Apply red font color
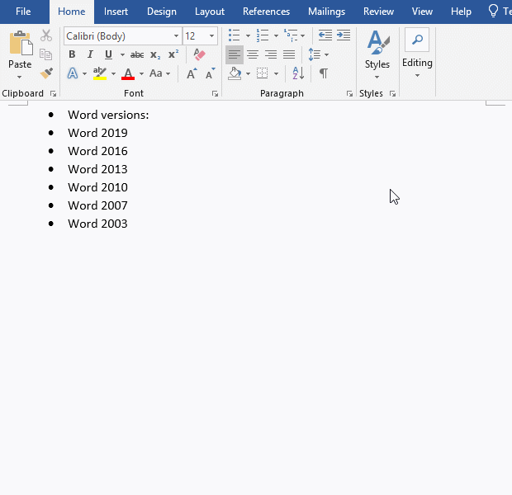This screenshot has width=512, height=495. coord(128,73)
